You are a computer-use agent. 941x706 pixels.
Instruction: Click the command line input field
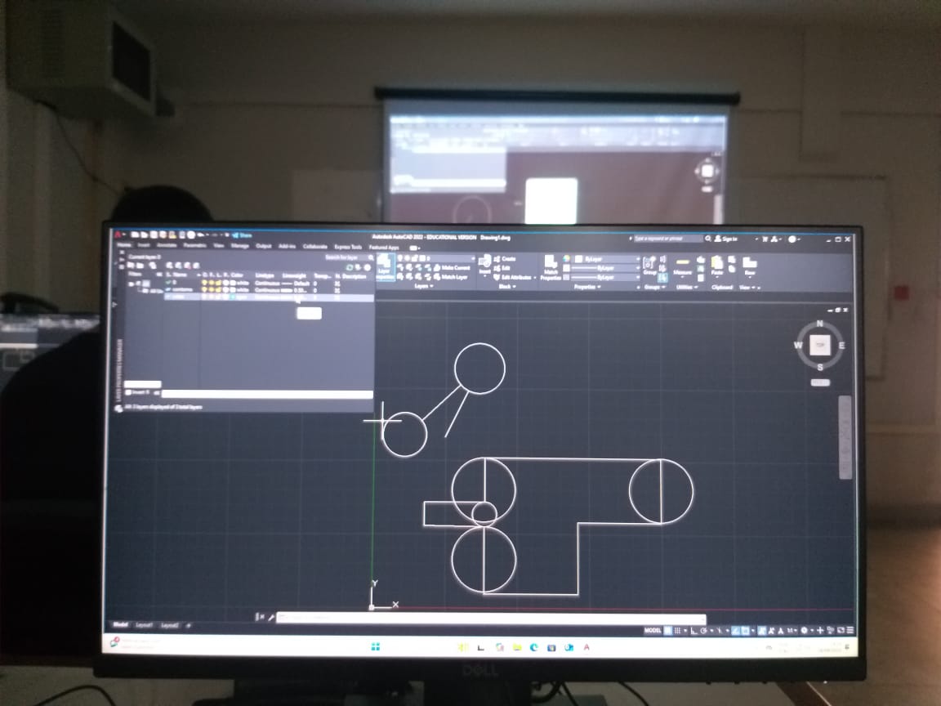coord(491,617)
